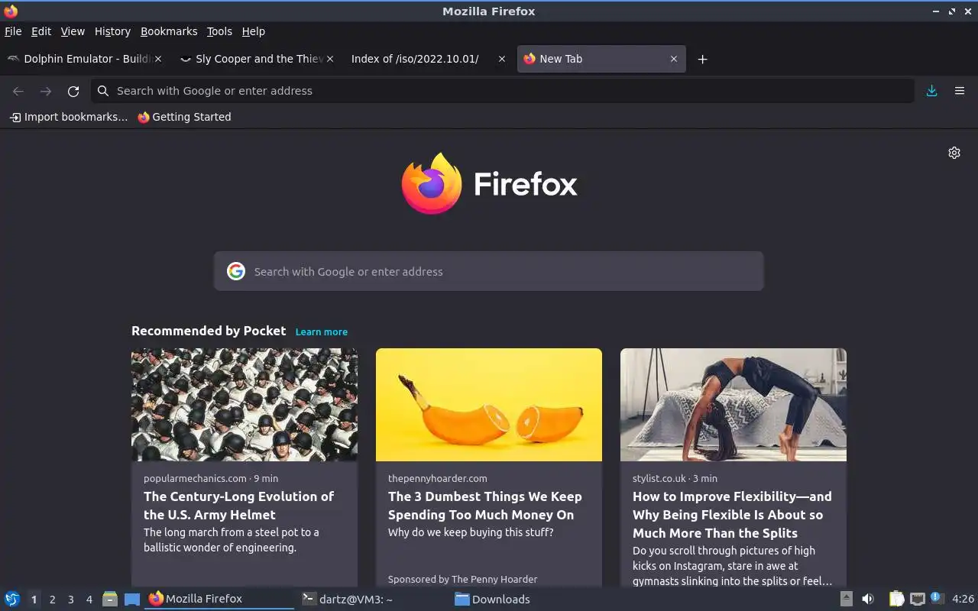Focus the URL address bar
This screenshot has height=611, width=978.
click(503, 91)
